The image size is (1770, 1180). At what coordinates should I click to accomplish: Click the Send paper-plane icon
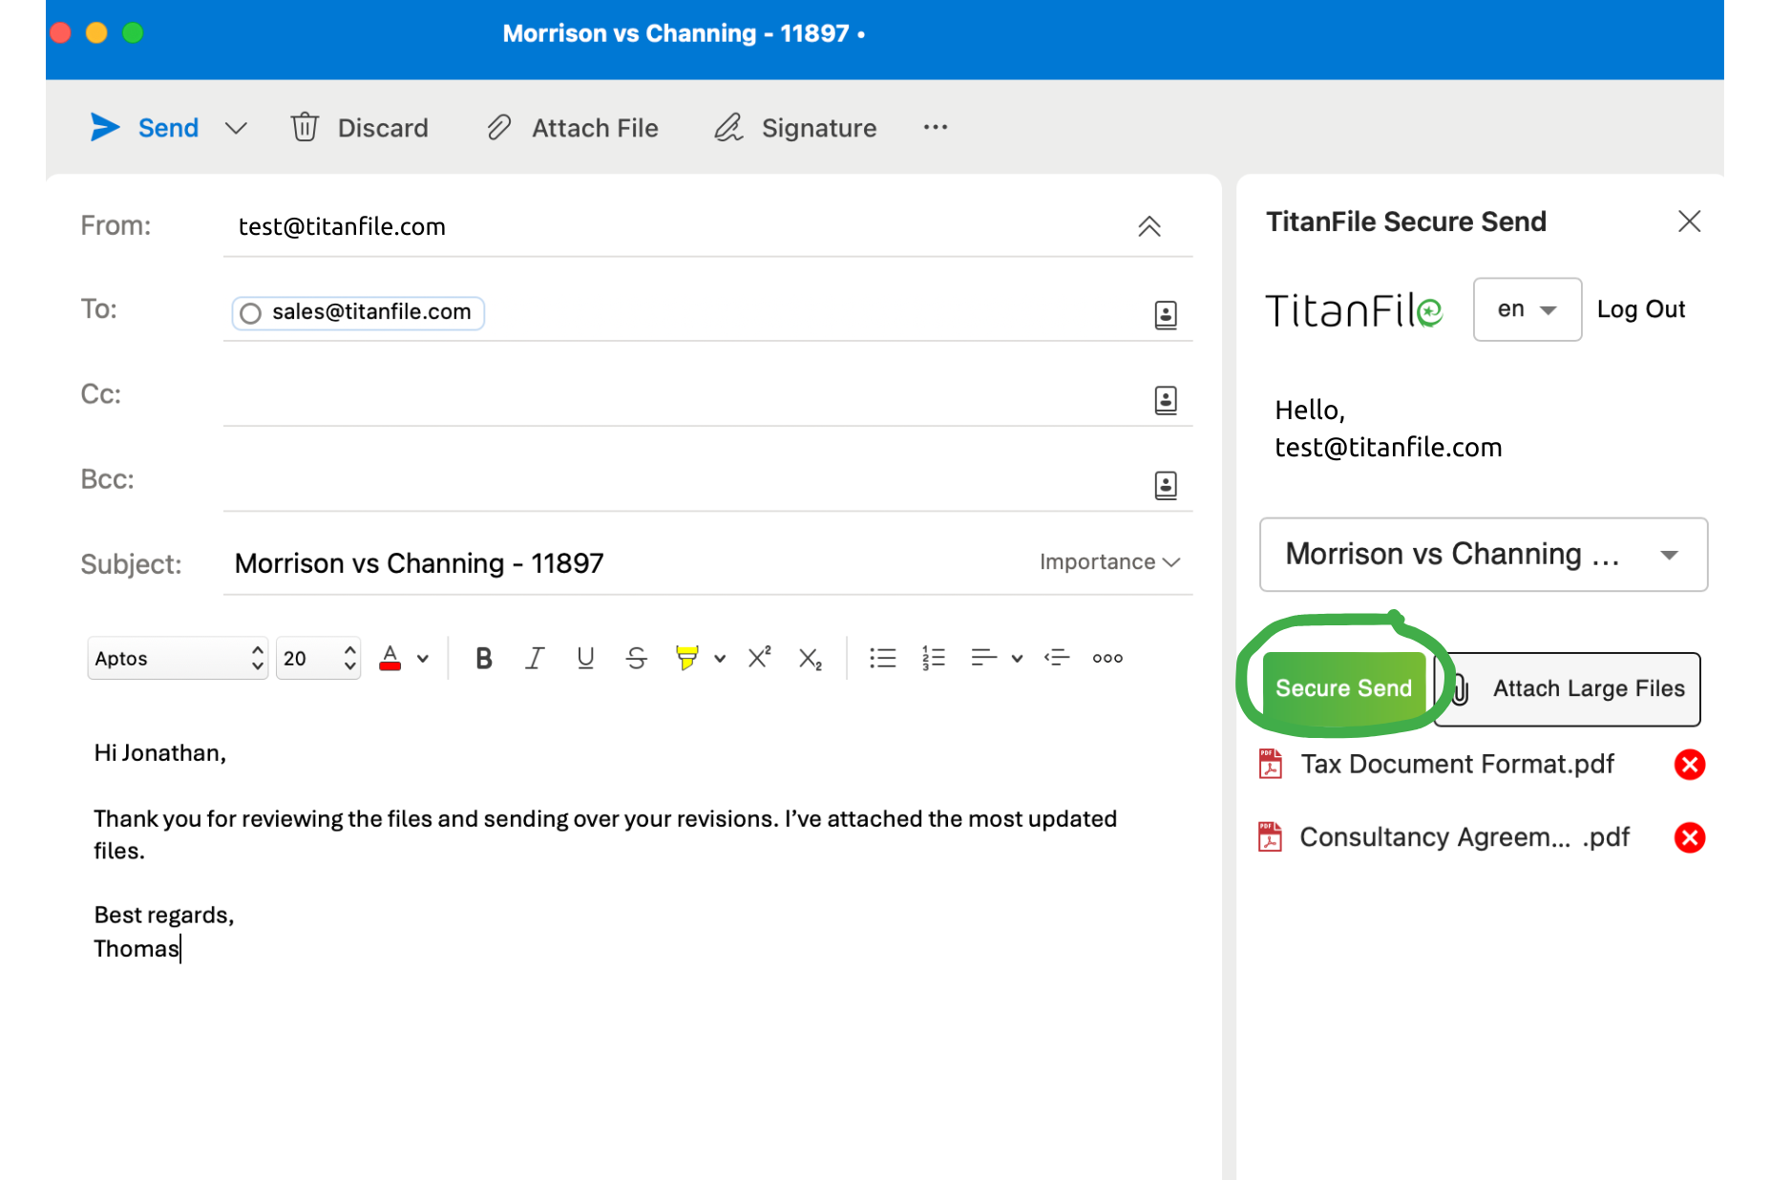(x=105, y=127)
